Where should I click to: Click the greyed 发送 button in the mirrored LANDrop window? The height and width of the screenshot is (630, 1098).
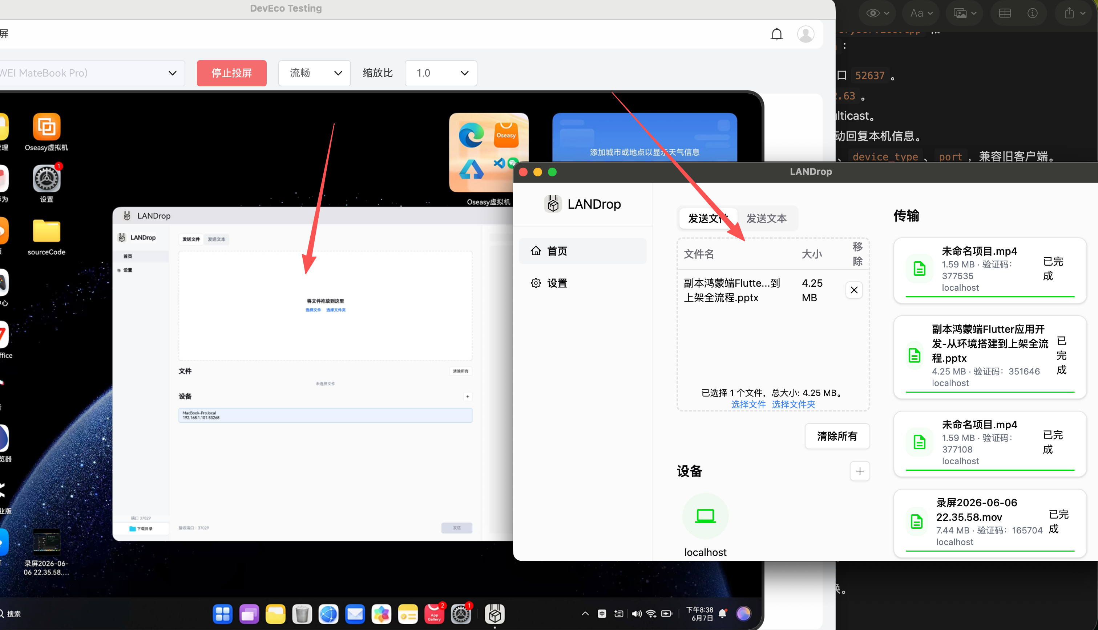(x=456, y=528)
